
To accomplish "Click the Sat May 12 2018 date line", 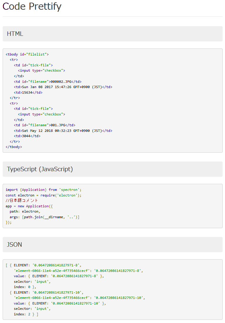I will [63, 131].
